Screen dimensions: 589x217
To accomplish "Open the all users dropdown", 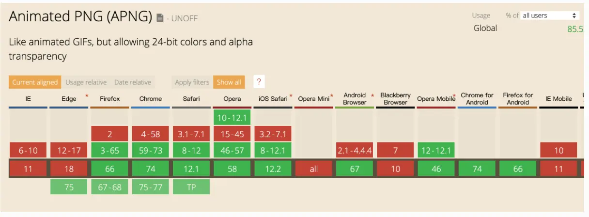I will (x=550, y=15).
